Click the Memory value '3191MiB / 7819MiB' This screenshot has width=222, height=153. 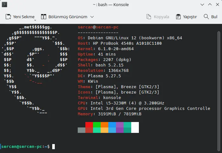[x=120, y=114]
